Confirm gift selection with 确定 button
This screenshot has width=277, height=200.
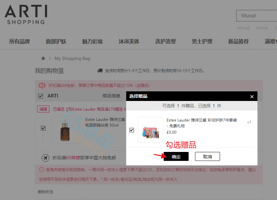(x=176, y=156)
